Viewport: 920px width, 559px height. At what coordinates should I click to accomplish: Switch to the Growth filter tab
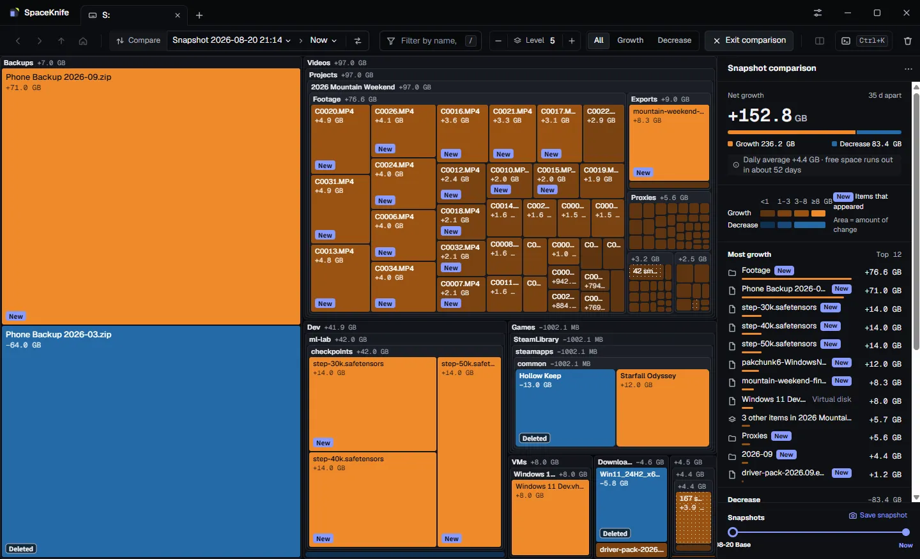click(631, 40)
